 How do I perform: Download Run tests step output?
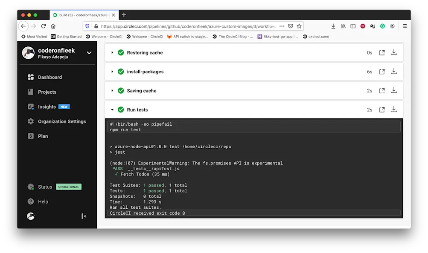click(393, 109)
